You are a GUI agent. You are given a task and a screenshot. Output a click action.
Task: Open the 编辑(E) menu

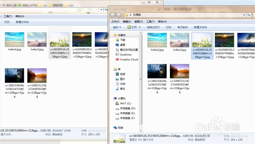pos(127,22)
